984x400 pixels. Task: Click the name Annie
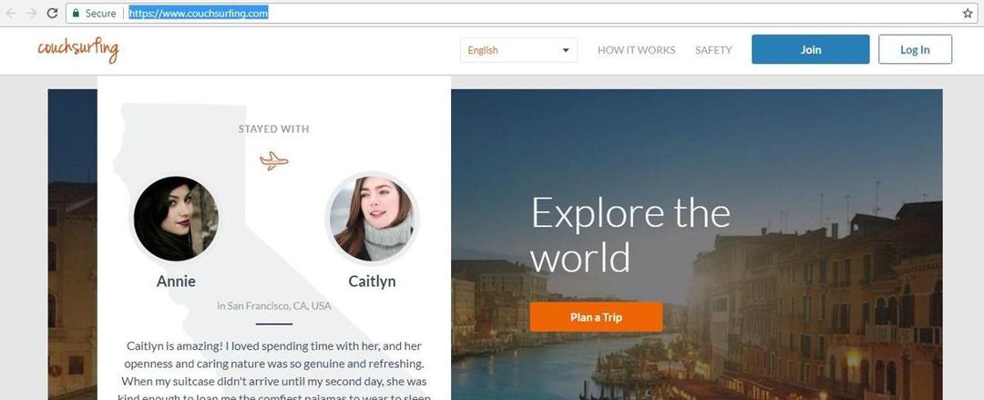click(176, 282)
